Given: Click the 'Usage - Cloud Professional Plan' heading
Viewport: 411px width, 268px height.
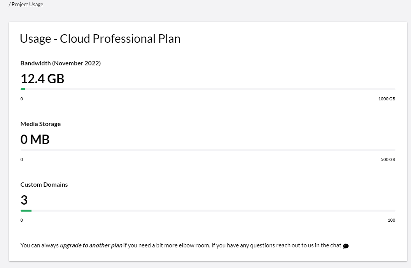Looking at the screenshot, I should coord(100,39).
